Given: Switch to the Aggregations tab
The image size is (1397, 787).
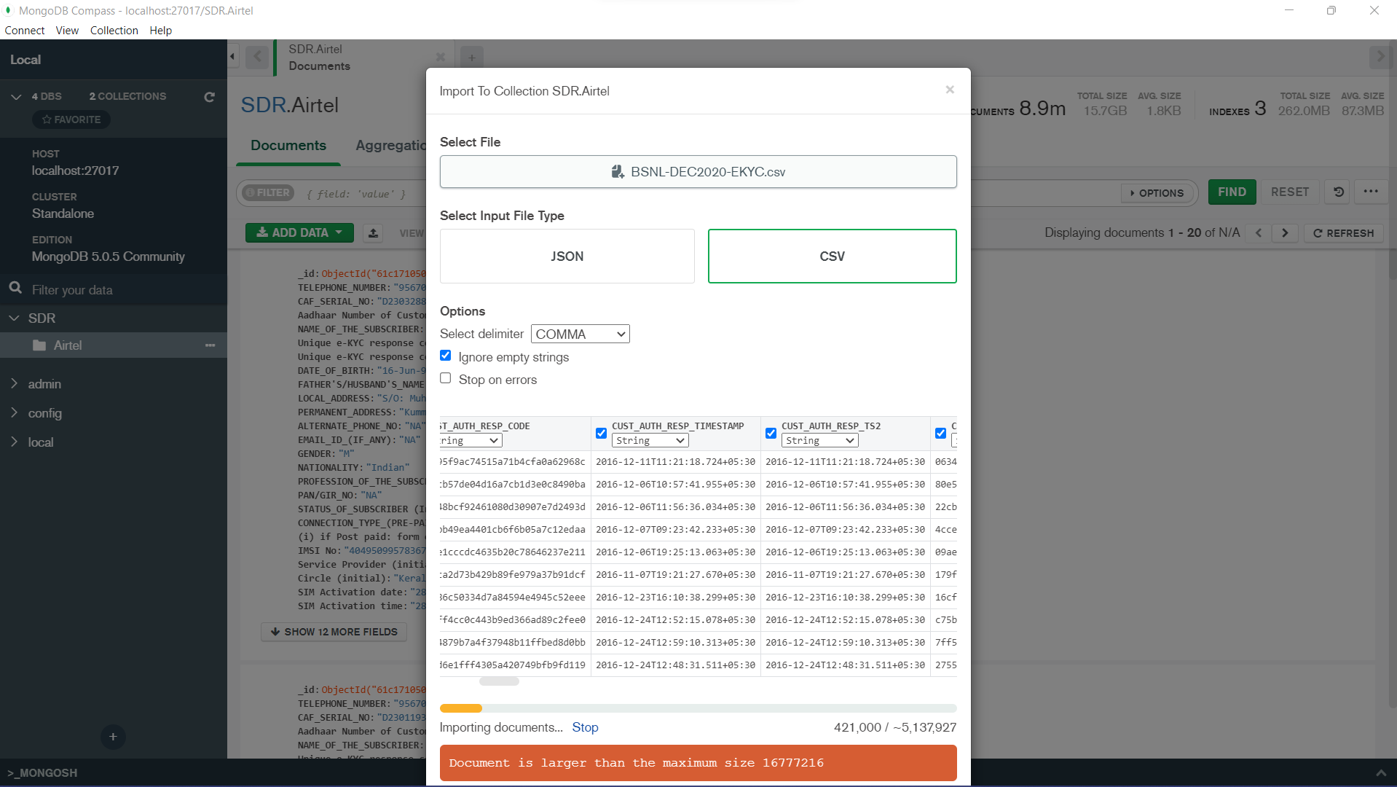Looking at the screenshot, I should [390, 145].
